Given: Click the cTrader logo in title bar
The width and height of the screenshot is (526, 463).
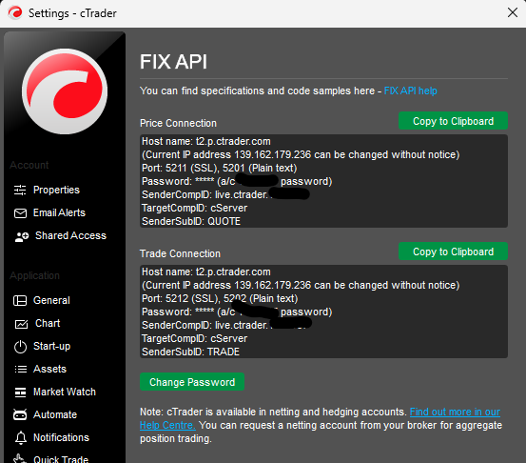Looking at the screenshot, I should click(x=15, y=12).
